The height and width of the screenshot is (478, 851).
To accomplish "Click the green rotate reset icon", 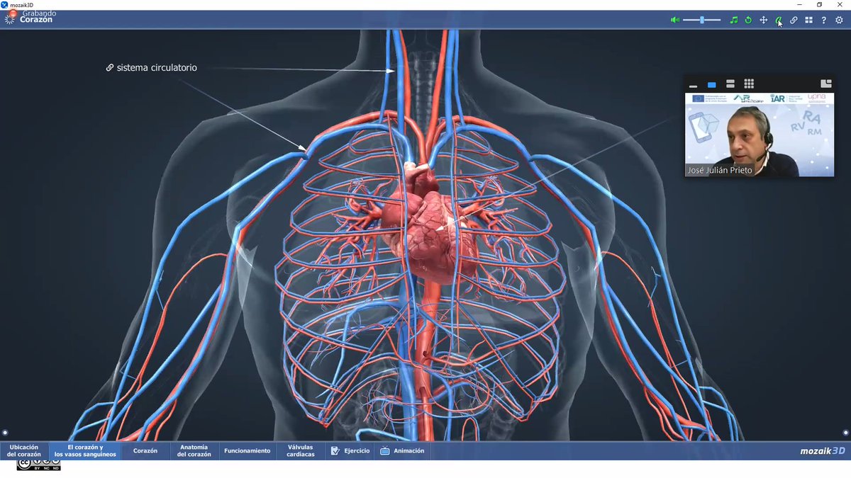I will tap(748, 20).
